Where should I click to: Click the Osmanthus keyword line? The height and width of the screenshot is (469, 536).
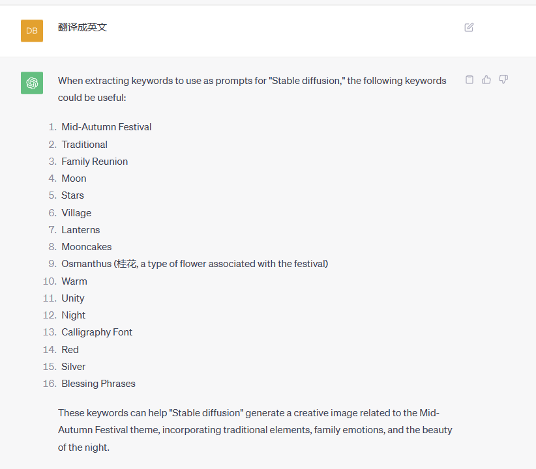pos(195,264)
